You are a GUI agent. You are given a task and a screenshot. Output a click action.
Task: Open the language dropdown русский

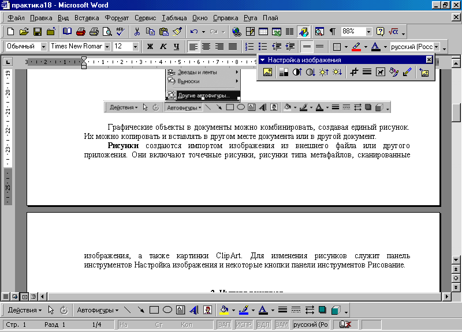click(x=437, y=47)
